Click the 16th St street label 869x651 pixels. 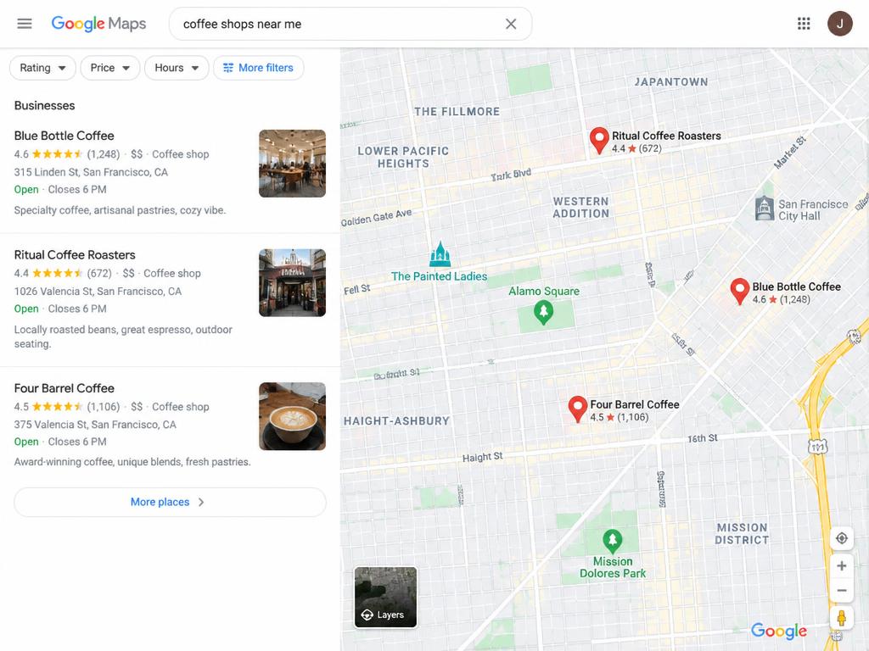702,438
